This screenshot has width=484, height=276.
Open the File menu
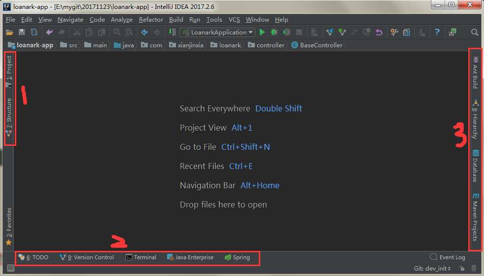(10, 19)
